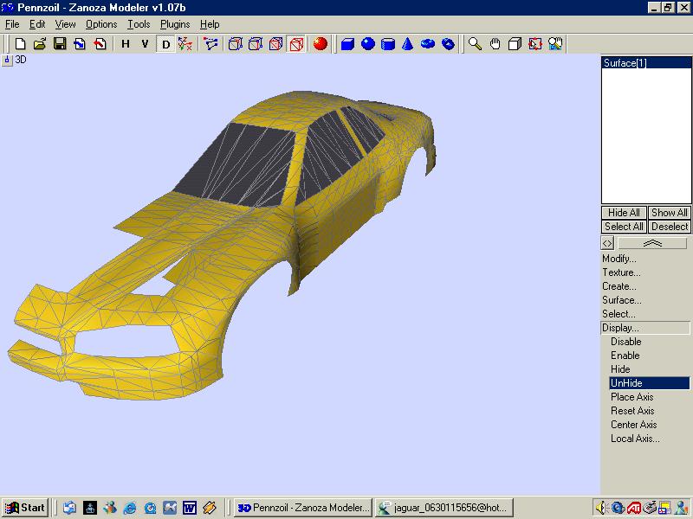The image size is (693, 519).
Task: Open the Tools menu
Action: (x=139, y=24)
